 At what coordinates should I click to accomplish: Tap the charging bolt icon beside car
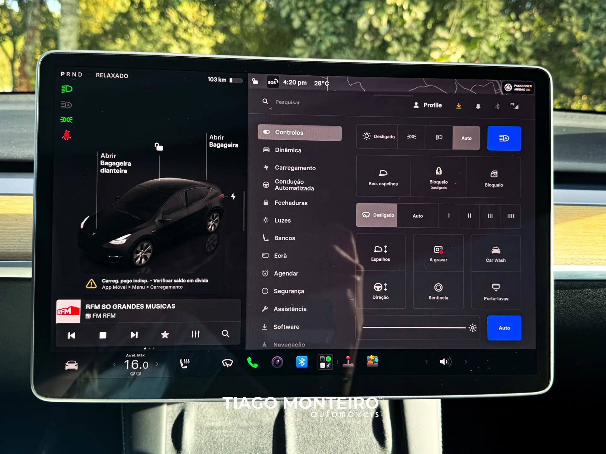click(233, 196)
